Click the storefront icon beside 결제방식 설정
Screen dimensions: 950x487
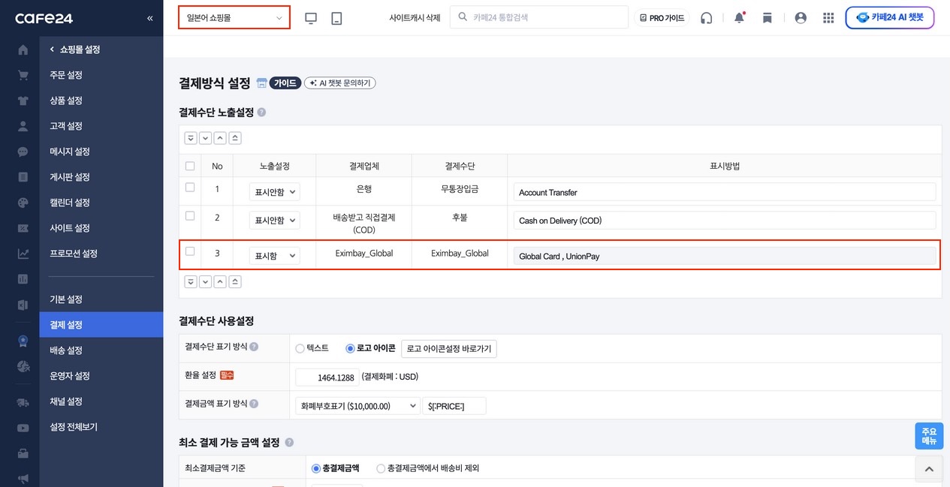261,83
